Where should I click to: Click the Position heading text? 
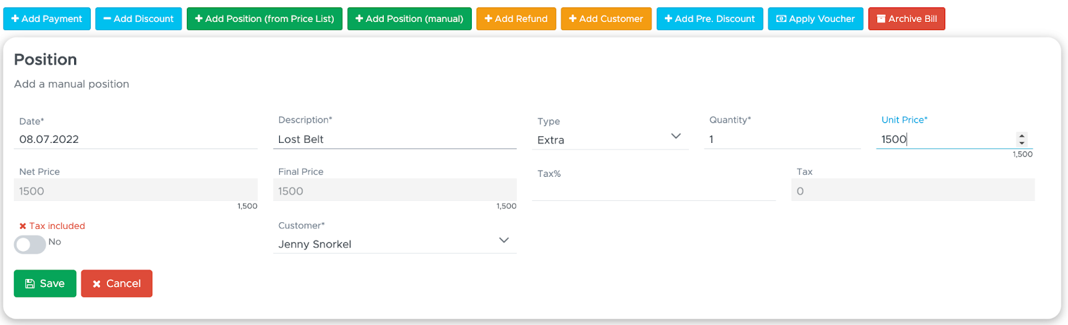45,59
